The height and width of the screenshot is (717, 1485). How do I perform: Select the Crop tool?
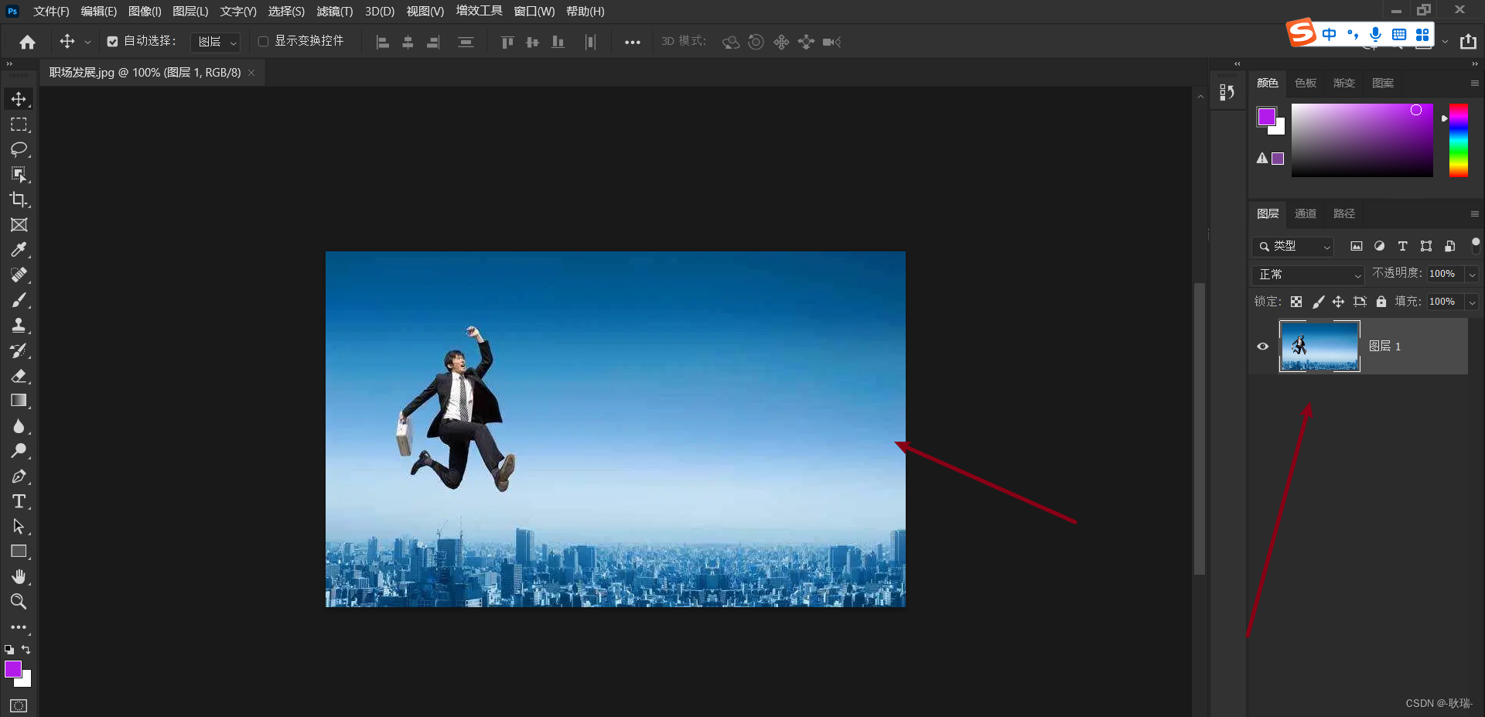(19, 200)
